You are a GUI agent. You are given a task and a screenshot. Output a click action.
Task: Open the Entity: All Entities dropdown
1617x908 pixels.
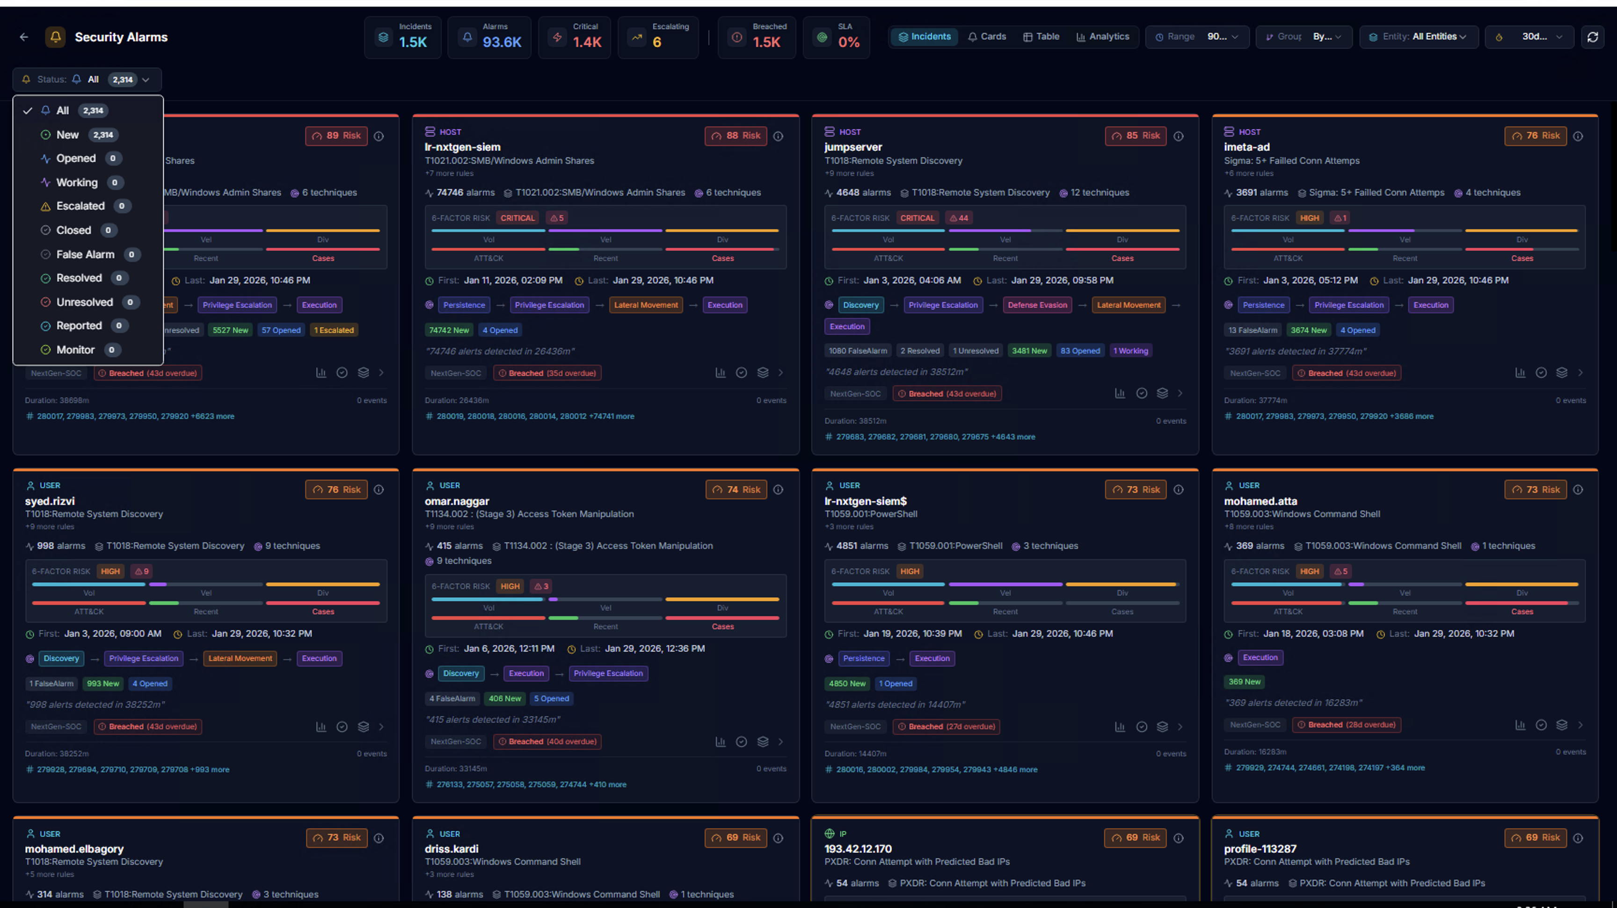pos(1418,36)
